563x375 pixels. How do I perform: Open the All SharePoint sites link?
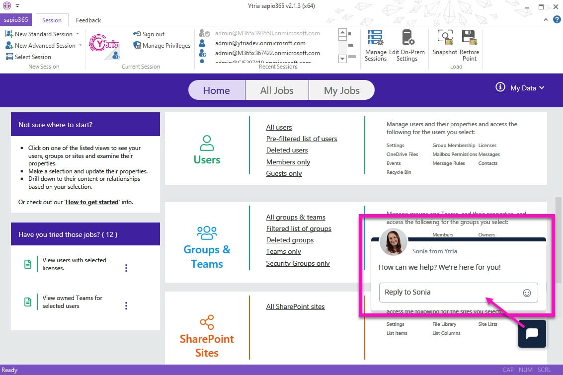[295, 306]
